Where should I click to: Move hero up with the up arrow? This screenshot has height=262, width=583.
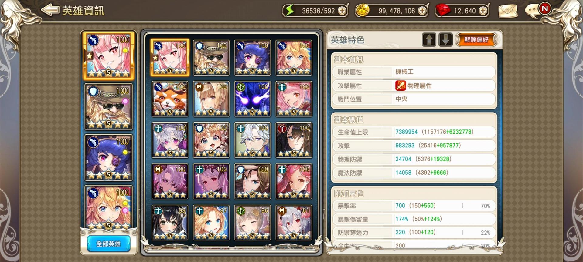pyautogui.click(x=429, y=40)
